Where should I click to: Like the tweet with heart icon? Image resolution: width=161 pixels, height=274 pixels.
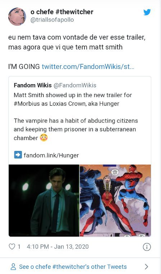coord(12,247)
